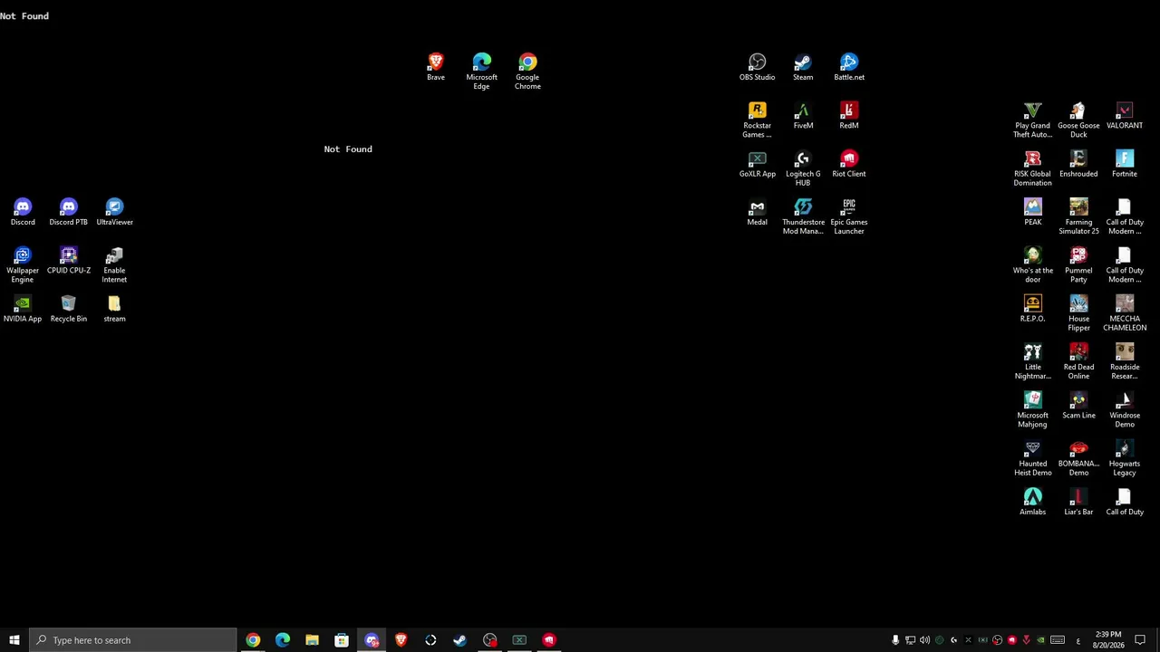Select the Battle.net desktop icon
This screenshot has height=652, width=1160.
coord(849,67)
